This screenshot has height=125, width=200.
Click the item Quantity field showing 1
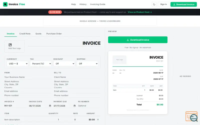(x=53, y=120)
